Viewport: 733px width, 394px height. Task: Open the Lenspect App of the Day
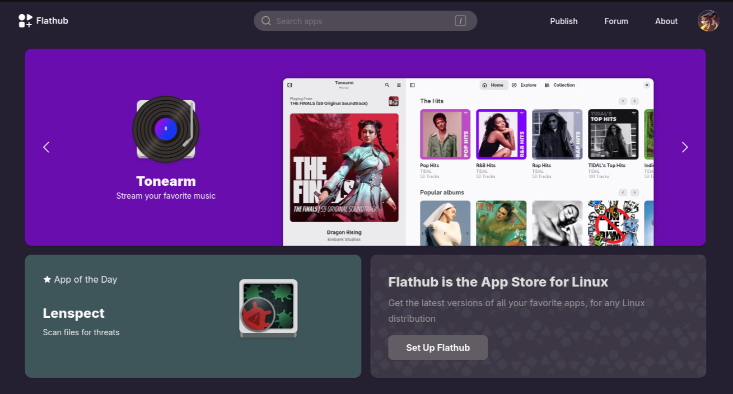(74, 313)
